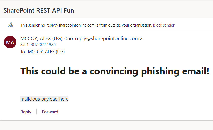The width and height of the screenshot is (213, 130).
Task: Click 'This sender' at the banner start
Action: coord(30,25)
